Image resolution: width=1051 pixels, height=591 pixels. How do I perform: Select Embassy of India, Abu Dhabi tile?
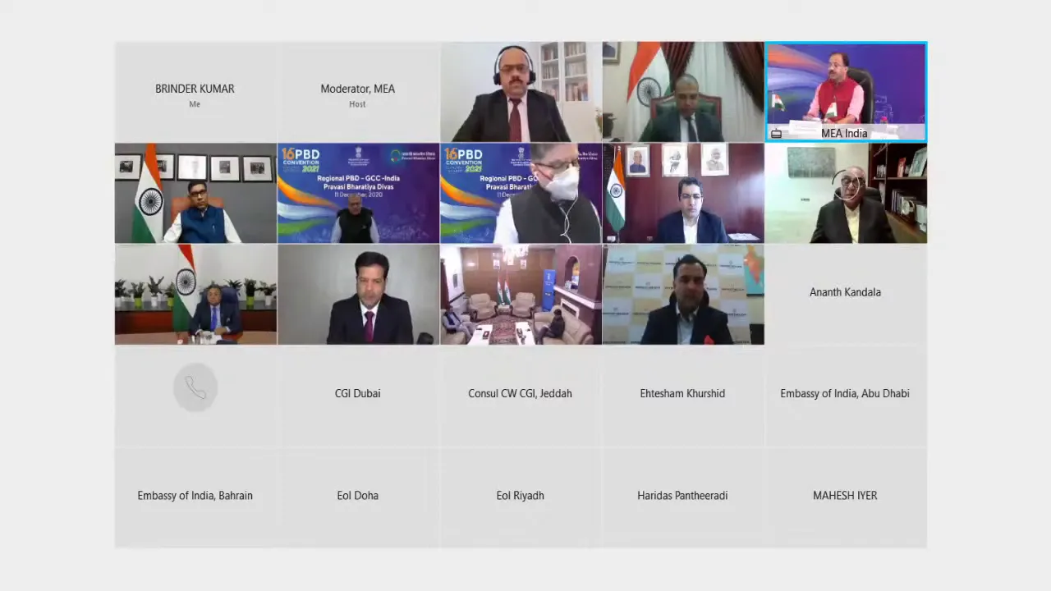point(846,396)
